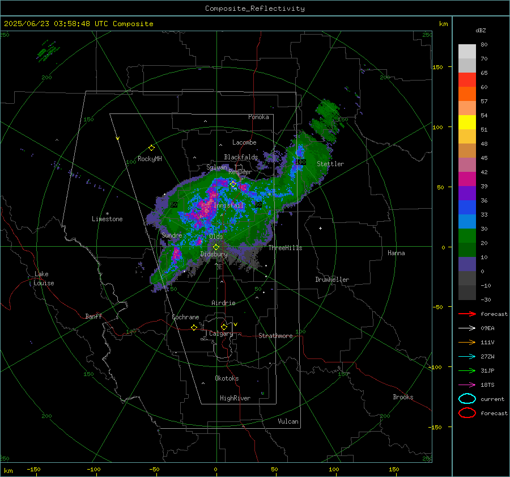Click the green 31JP arrow icon
510x477 pixels.
[467, 370]
